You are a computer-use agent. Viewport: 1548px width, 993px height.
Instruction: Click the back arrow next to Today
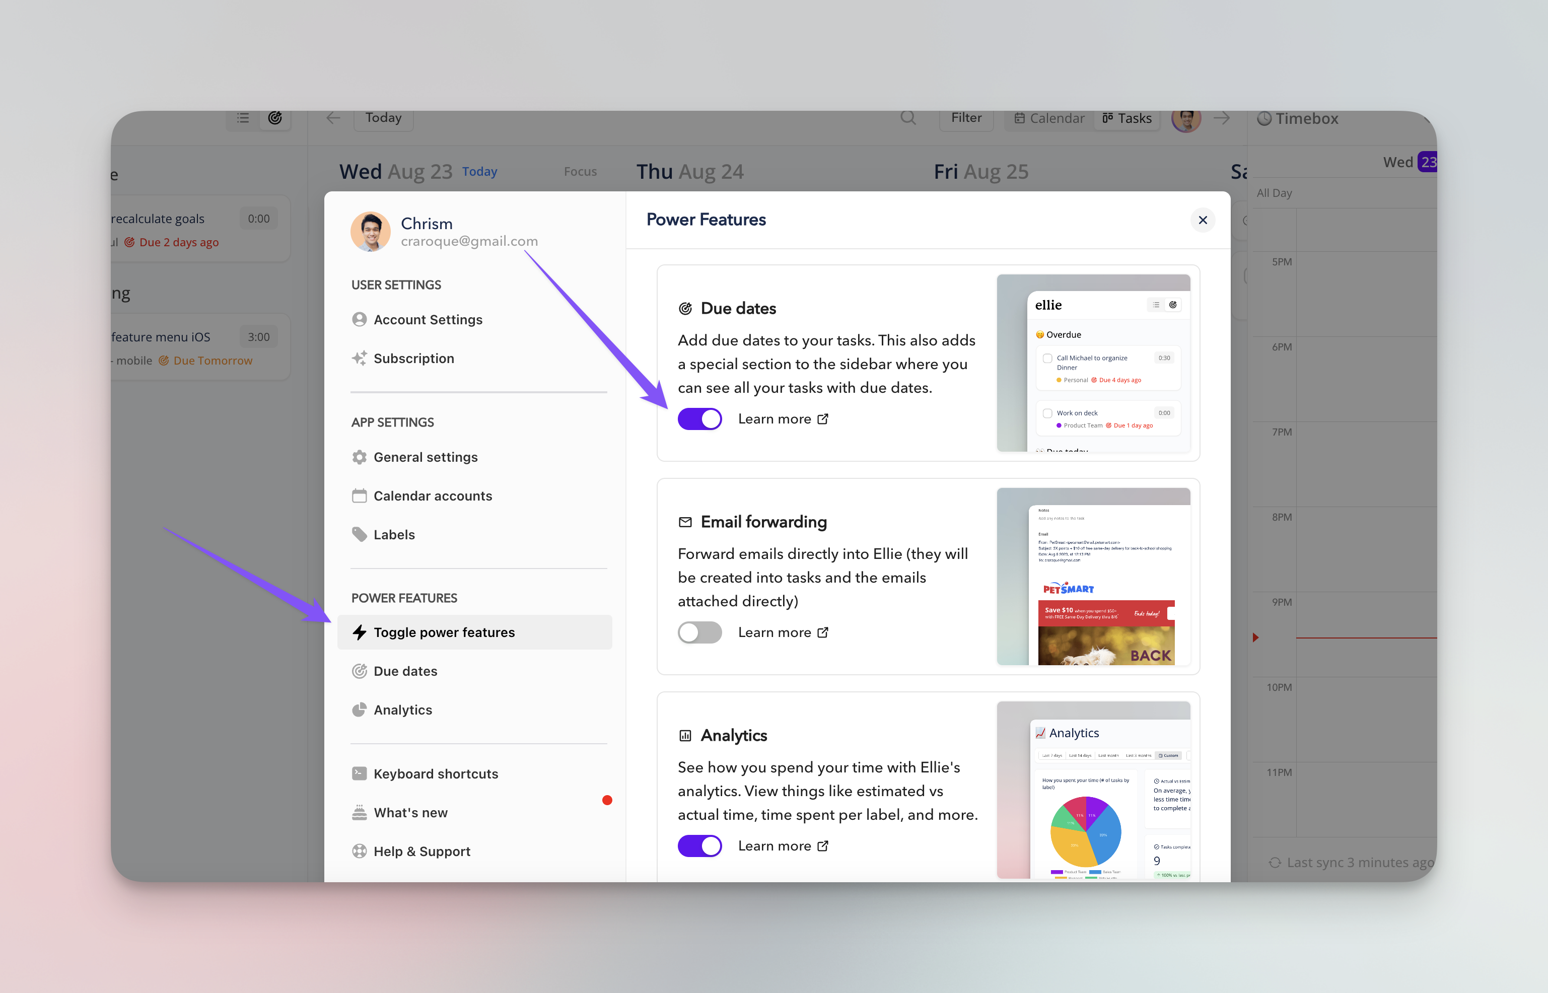coord(333,118)
